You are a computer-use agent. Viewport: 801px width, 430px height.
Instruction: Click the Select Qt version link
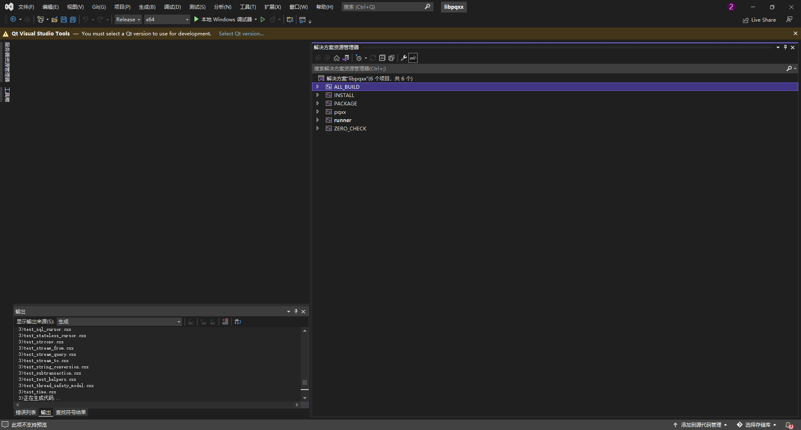click(241, 33)
